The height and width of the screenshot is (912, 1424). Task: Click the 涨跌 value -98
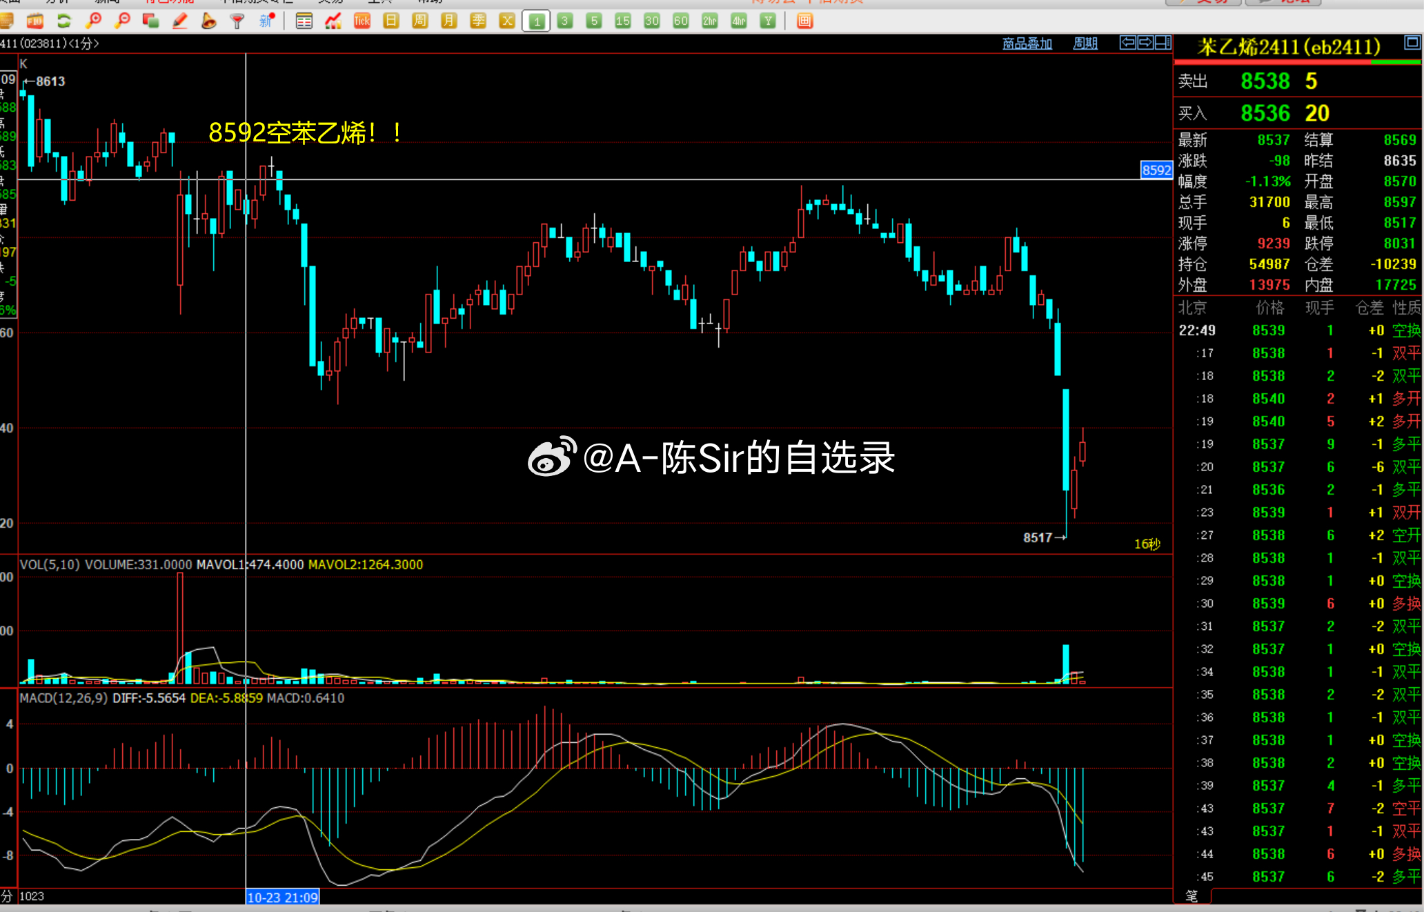coord(1279,161)
